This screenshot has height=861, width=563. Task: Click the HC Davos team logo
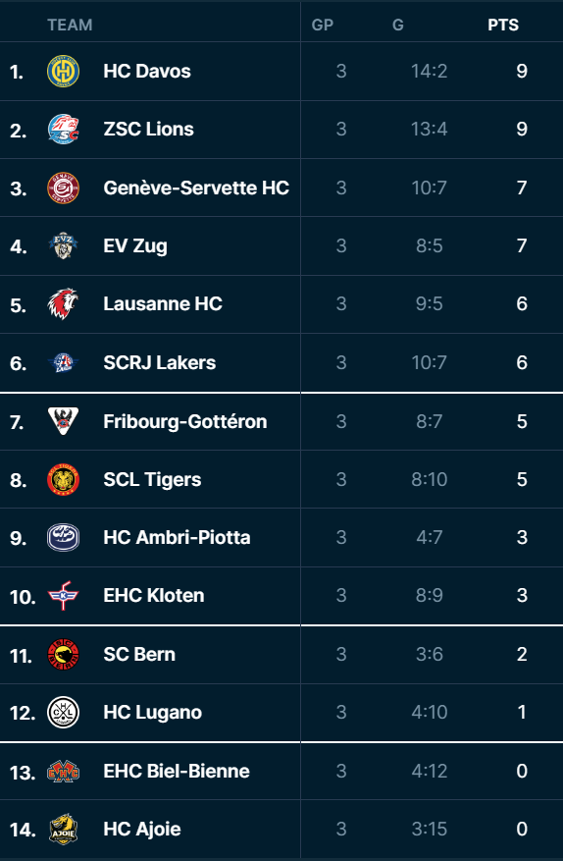[63, 71]
